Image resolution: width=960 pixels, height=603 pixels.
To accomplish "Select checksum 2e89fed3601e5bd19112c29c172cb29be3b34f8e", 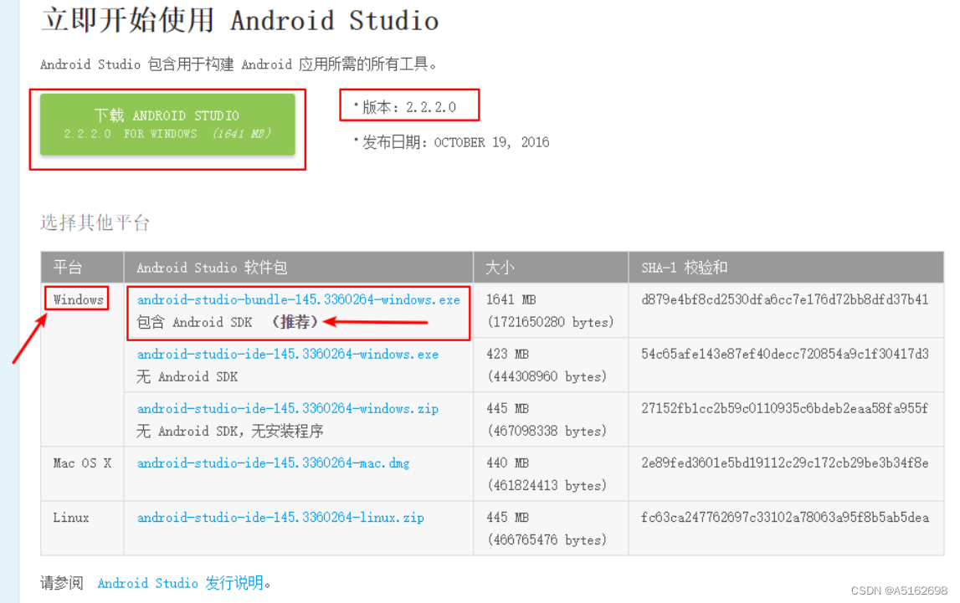I will pos(785,463).
